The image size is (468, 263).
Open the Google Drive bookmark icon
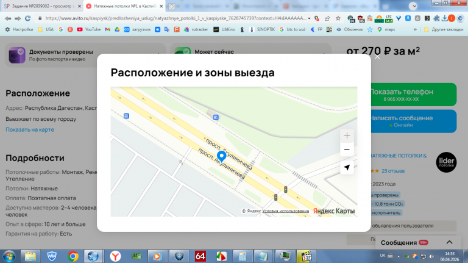[117, 29]
